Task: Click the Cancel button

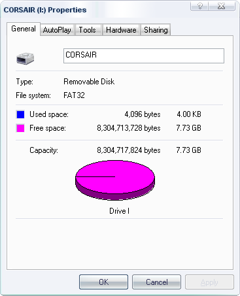Action: pos(156,282)
